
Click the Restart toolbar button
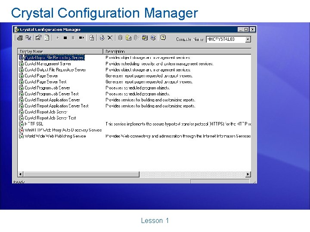(x=81, y=38)
